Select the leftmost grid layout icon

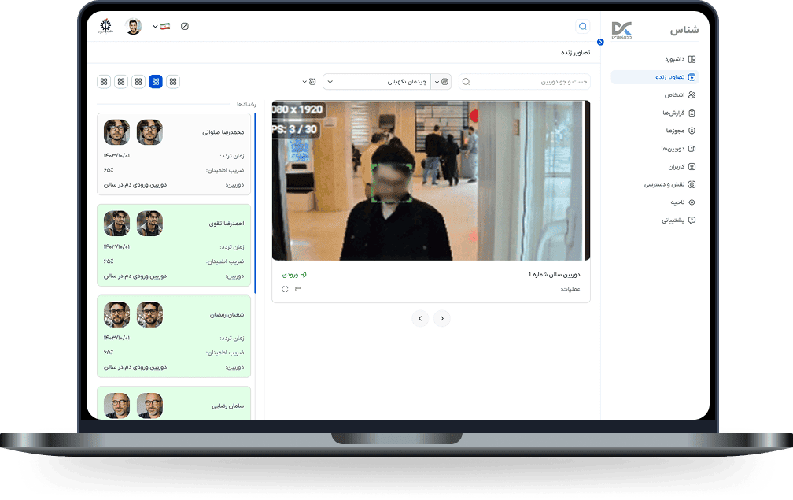(x=104, y=81)
